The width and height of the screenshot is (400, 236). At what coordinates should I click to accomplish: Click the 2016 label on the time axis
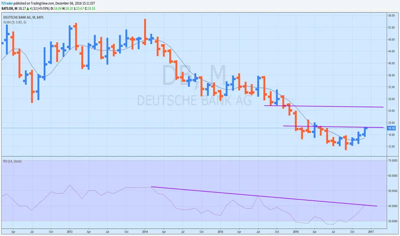click(296, 232)
